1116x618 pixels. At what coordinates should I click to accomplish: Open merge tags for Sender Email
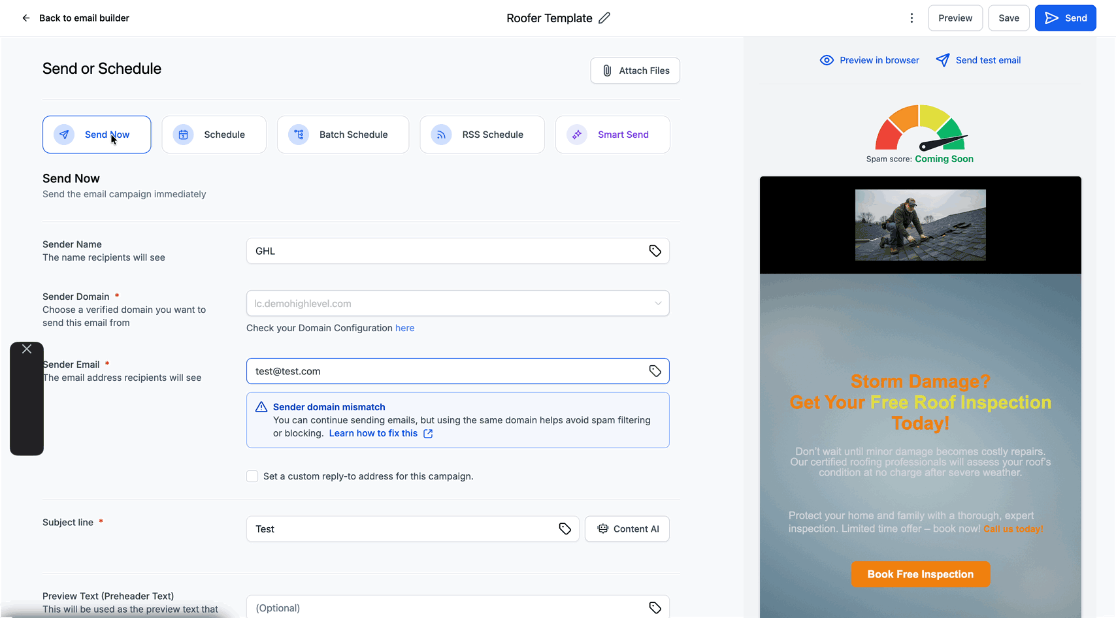point(655,371)
